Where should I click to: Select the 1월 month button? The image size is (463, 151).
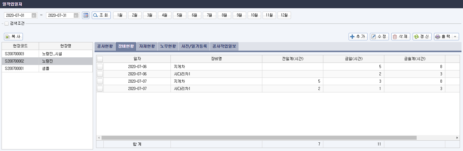(120, 15)
